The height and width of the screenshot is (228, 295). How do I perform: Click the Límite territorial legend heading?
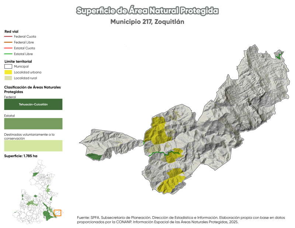tap(18, 61)
